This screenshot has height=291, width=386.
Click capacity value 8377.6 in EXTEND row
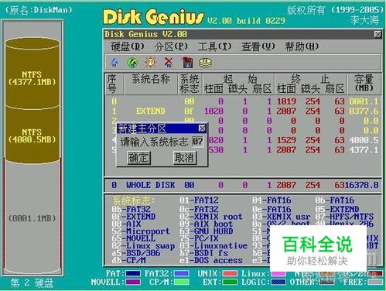pos(364,111)
